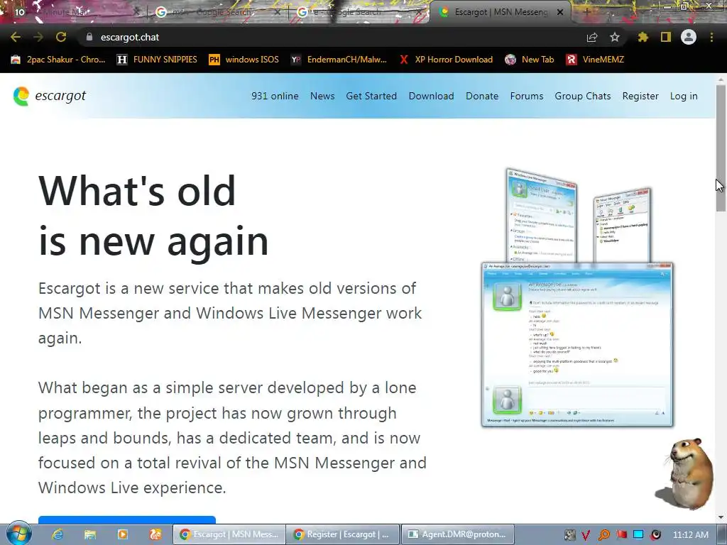This screenshot has height=545, width=727.
Task: Click the 11:12 AM taskbar clock
Action: [x=690, y=535]
